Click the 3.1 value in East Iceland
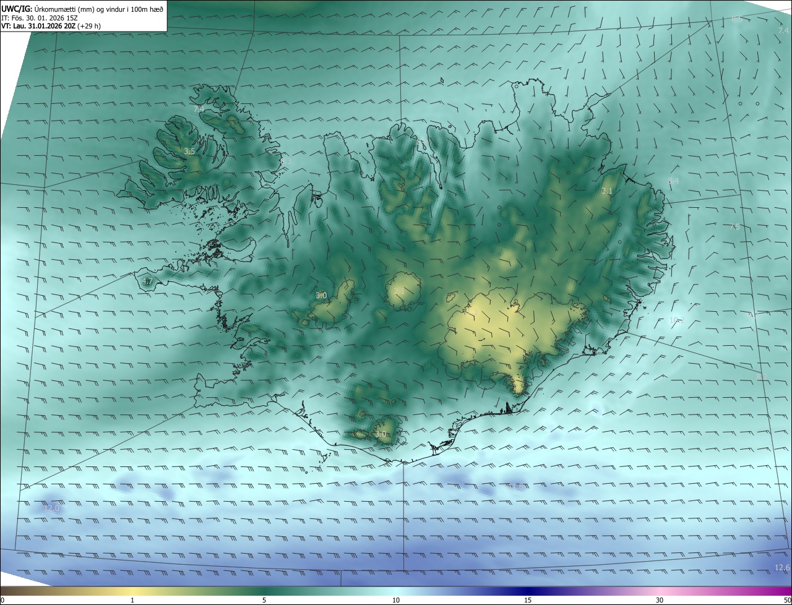The height and width of the screenshot is (605, 792). [x=607, y=191]
